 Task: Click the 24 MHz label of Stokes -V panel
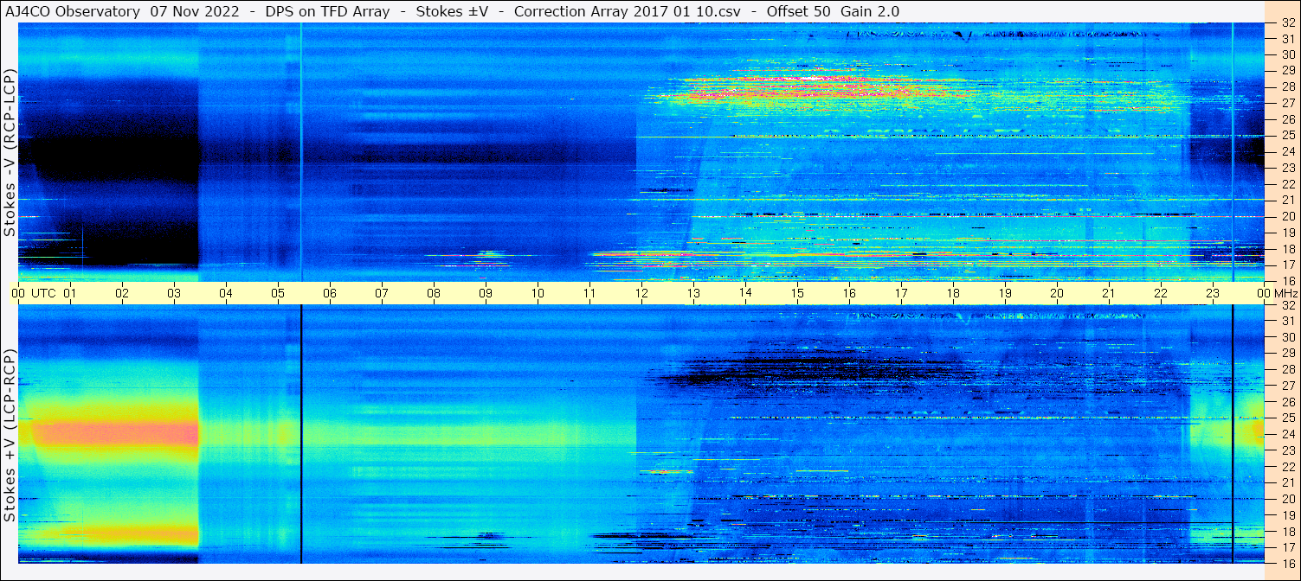click(1287, 151)
